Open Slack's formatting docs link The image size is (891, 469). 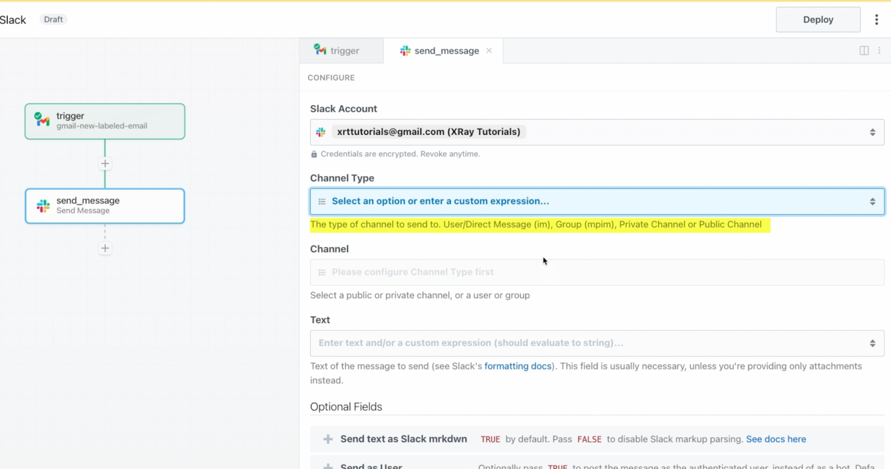coord(518,366)
